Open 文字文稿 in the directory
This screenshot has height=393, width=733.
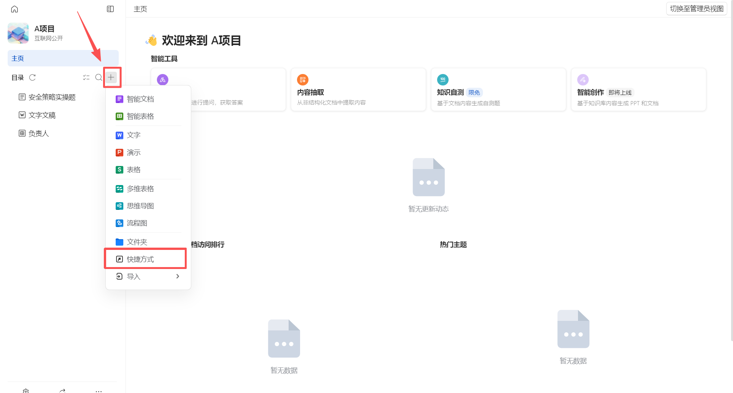(42, 115)
